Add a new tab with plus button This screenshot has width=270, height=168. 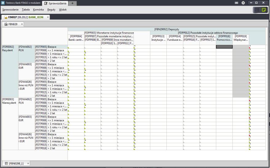[72, 3]
